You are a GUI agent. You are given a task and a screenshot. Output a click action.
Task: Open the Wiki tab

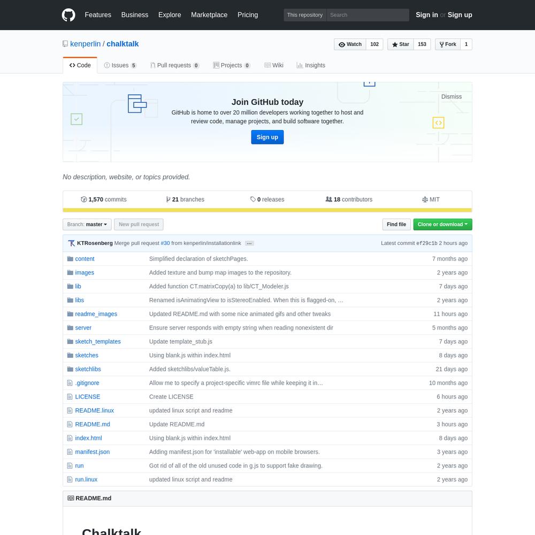274,65
